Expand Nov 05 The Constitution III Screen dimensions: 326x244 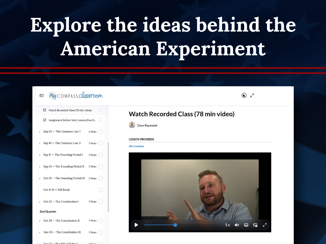(x=40, y=233)
